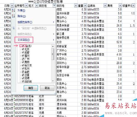Expand arrow beside 文本筛选 entry
The image size is (137, 117).
click(53, 40)
